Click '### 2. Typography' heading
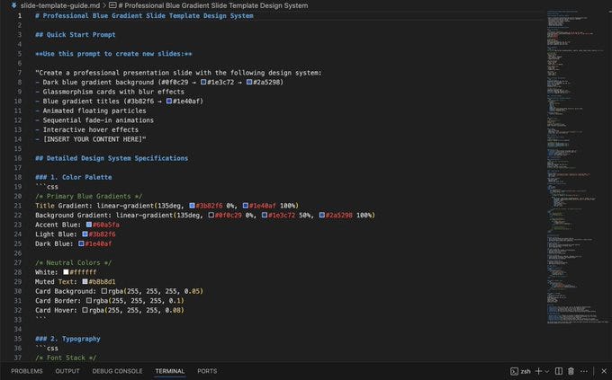612x380 pixels. pyautogui.click(x=67, y=339)
